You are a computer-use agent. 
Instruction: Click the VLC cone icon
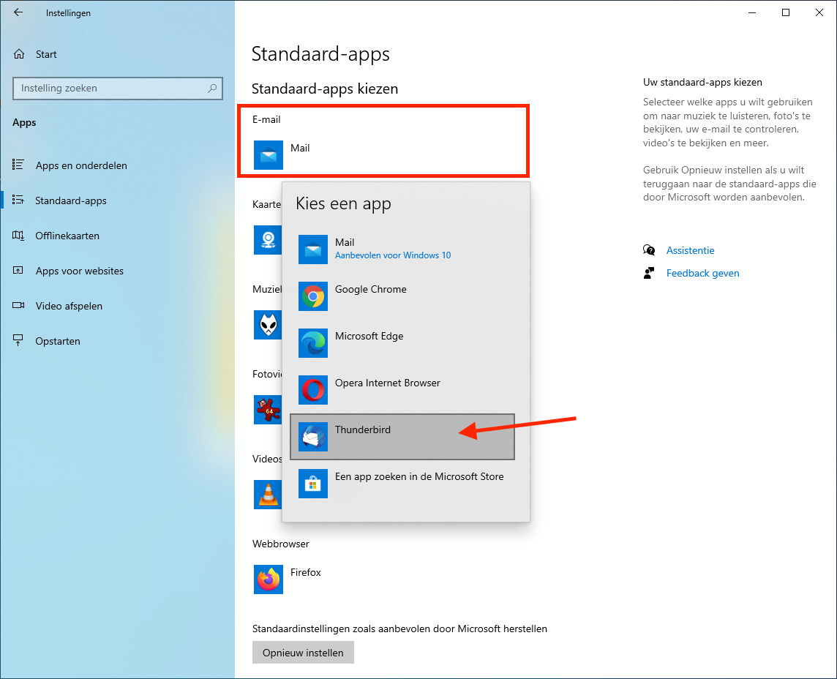click(267, 495)
